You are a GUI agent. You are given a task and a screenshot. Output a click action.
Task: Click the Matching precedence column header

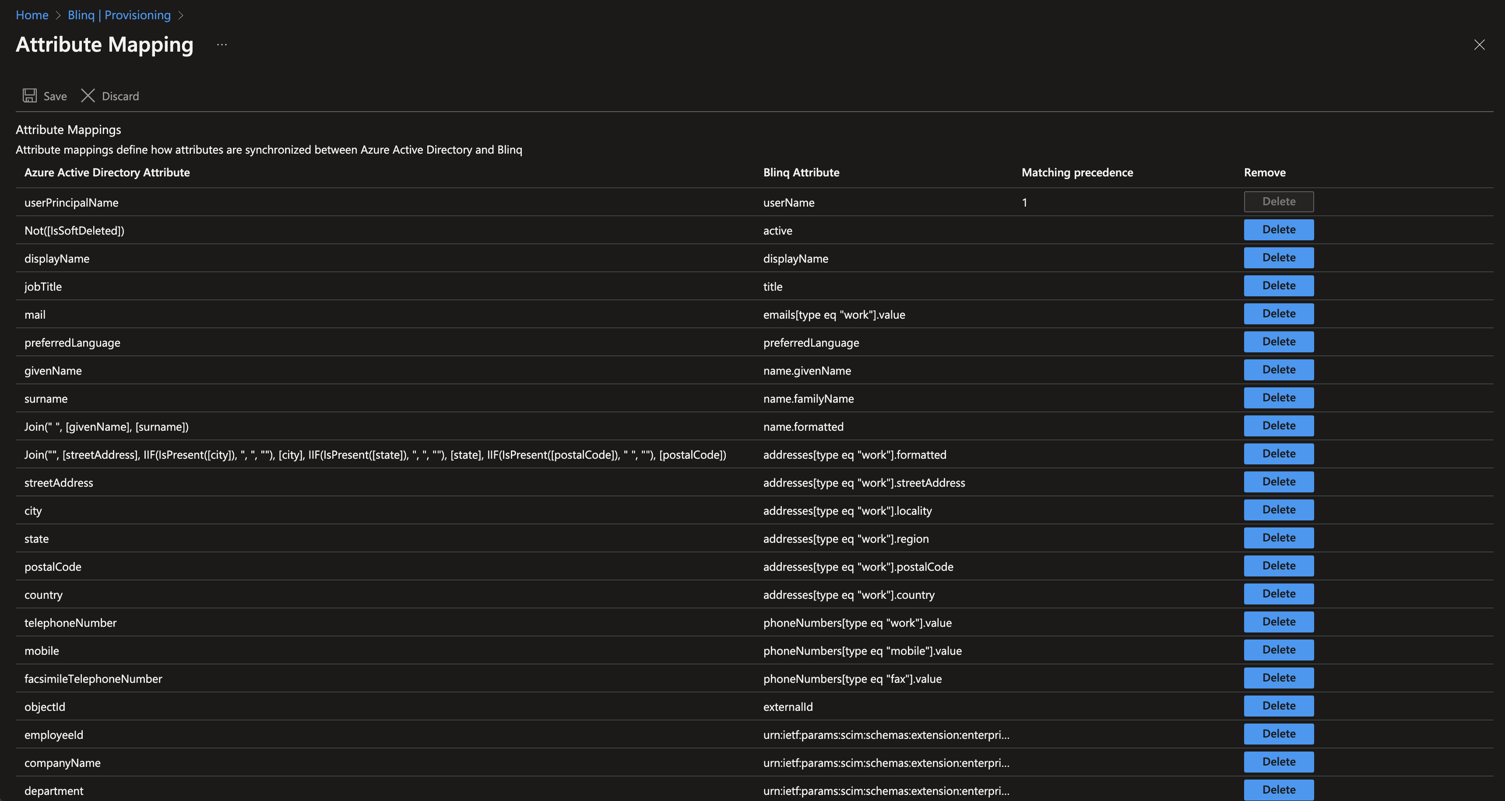coord(1077,172)
